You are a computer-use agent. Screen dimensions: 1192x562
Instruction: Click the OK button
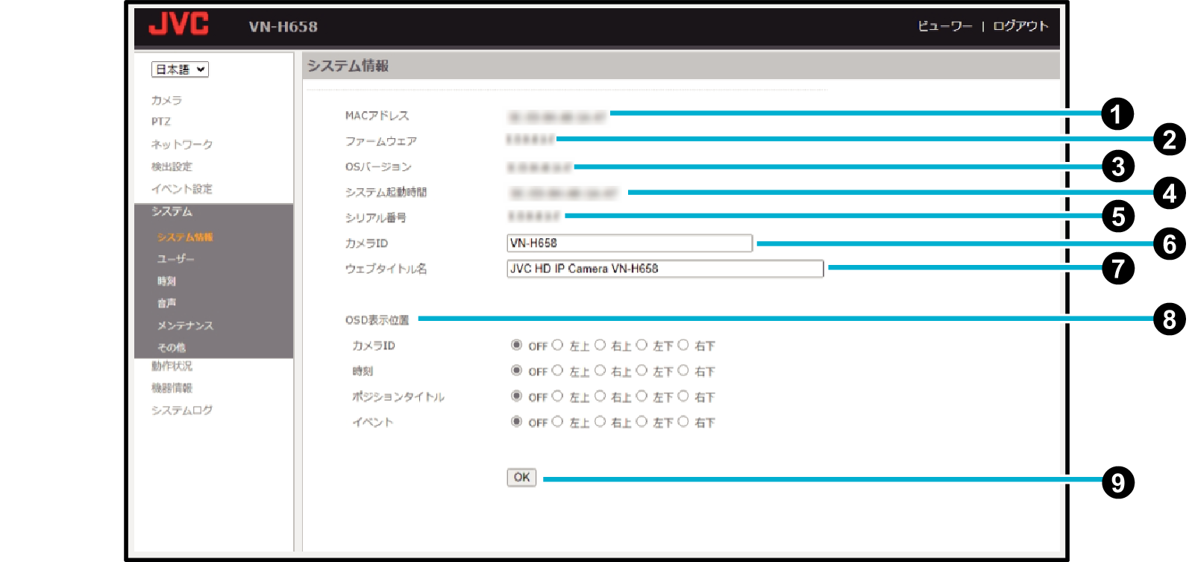click(521, 478)
